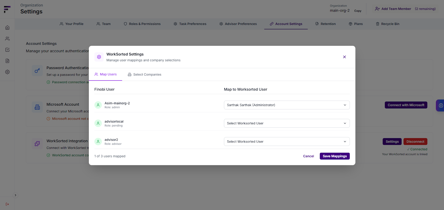
Task: Switch to the Select Companies tab
Action: tap(145, 75)
